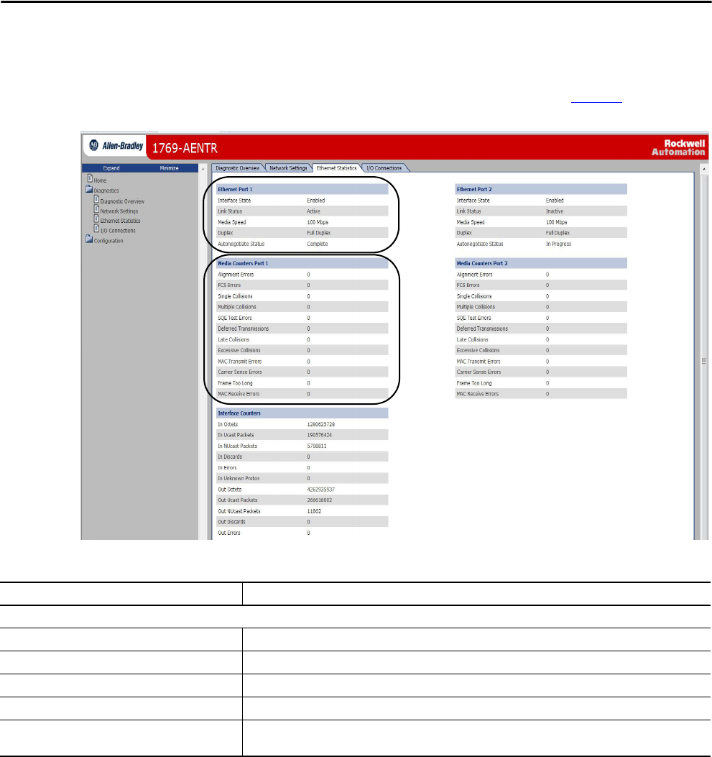
Task: Click Port 2 MAC Receive Errors label
Action: point(478,394)
